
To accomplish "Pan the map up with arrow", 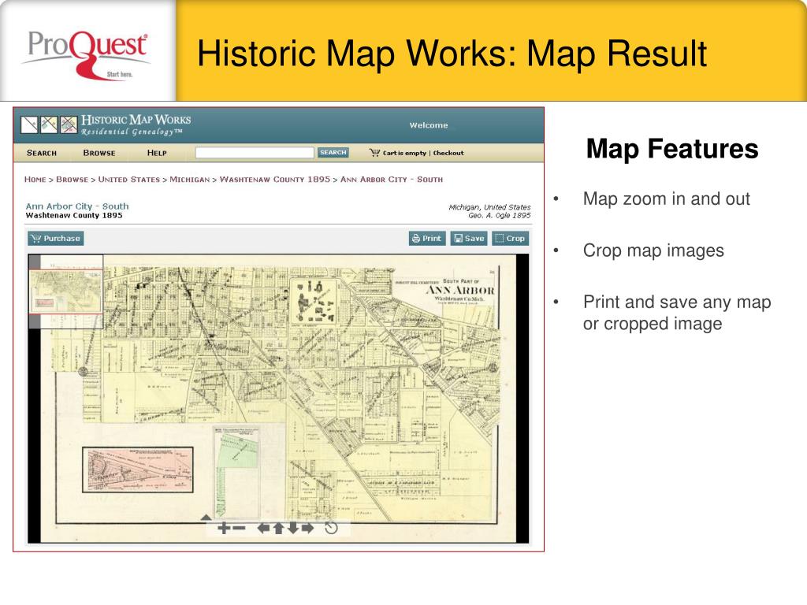I will coord(278,528).
